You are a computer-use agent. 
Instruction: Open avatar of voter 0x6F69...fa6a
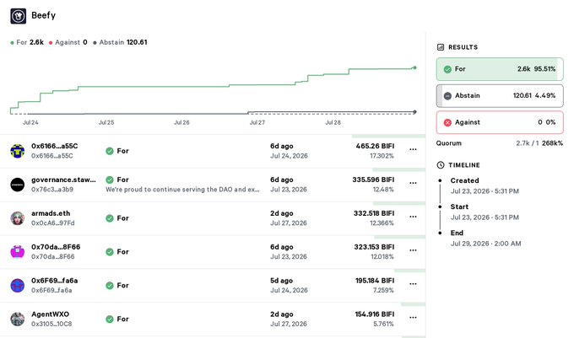tap(17, 286)
